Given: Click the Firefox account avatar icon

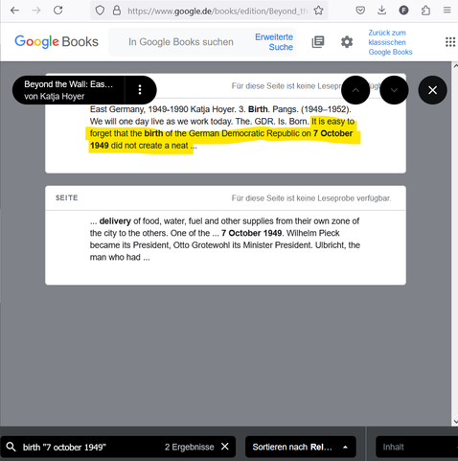Looking at the screenshot, I should [403, 11].
